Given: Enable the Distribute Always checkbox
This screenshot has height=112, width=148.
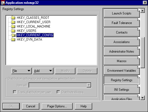Looking at the screenshot, I should coord(58,92).
